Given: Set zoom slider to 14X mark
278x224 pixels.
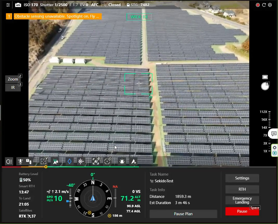Looking at the screenshot, I should pyautogui.click(x=269, y=127).
